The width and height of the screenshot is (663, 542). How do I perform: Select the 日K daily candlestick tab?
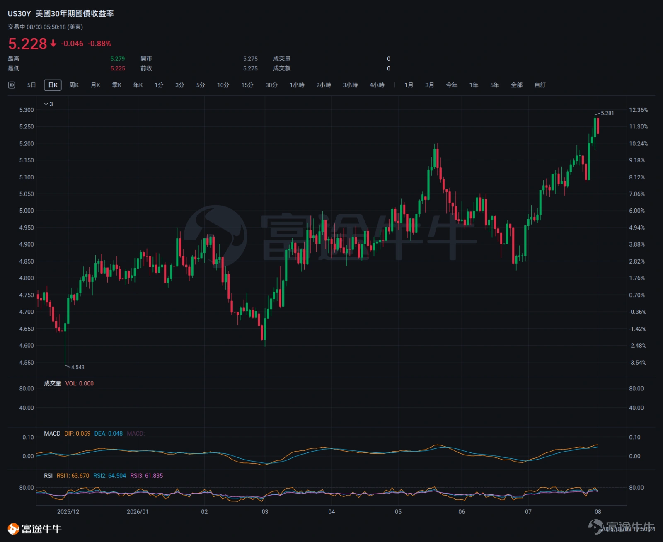click(x=53, y=85)
